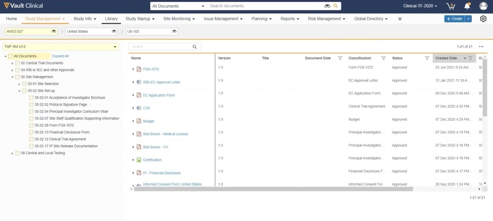Image resolution: width=493 pixels, height=221 pixels.
Task: Open the Study Info menu
Action: point(85,18)
